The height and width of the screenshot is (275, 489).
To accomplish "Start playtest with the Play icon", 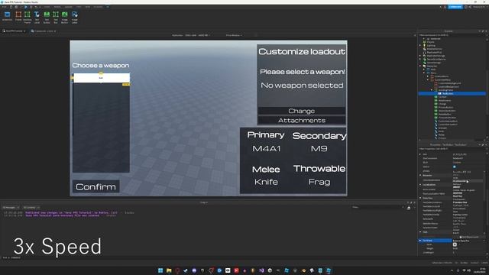I will 25,7.
